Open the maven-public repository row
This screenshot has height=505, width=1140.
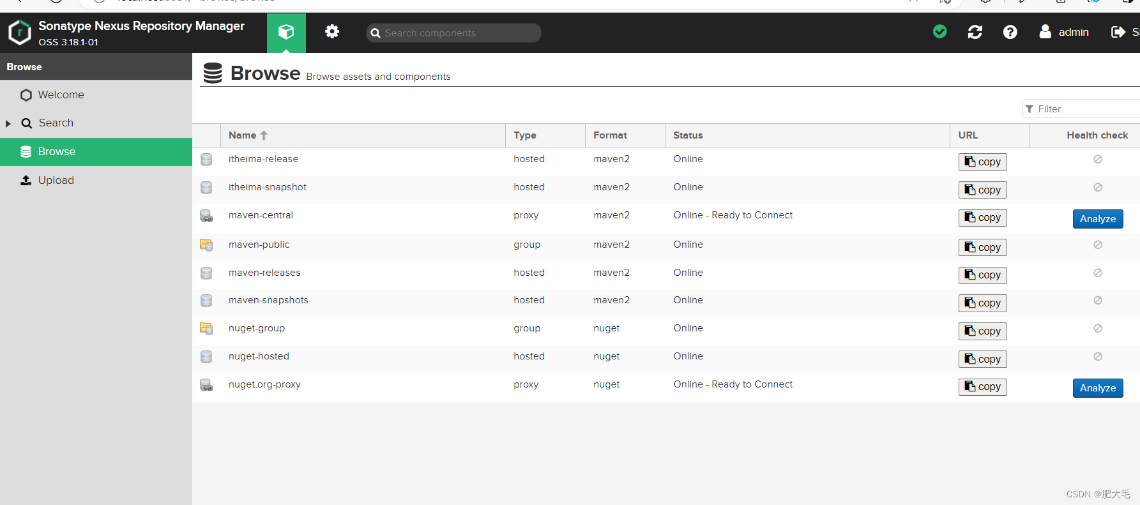click(666, 247)
